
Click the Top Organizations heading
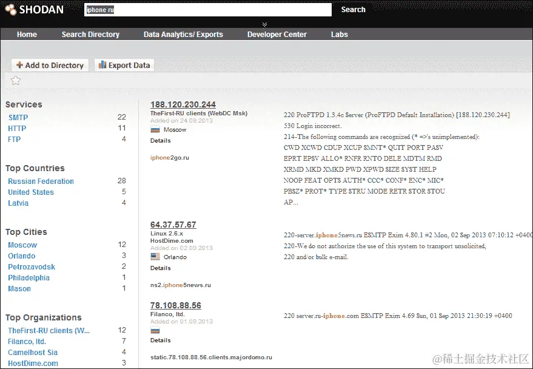click(44, 317)
